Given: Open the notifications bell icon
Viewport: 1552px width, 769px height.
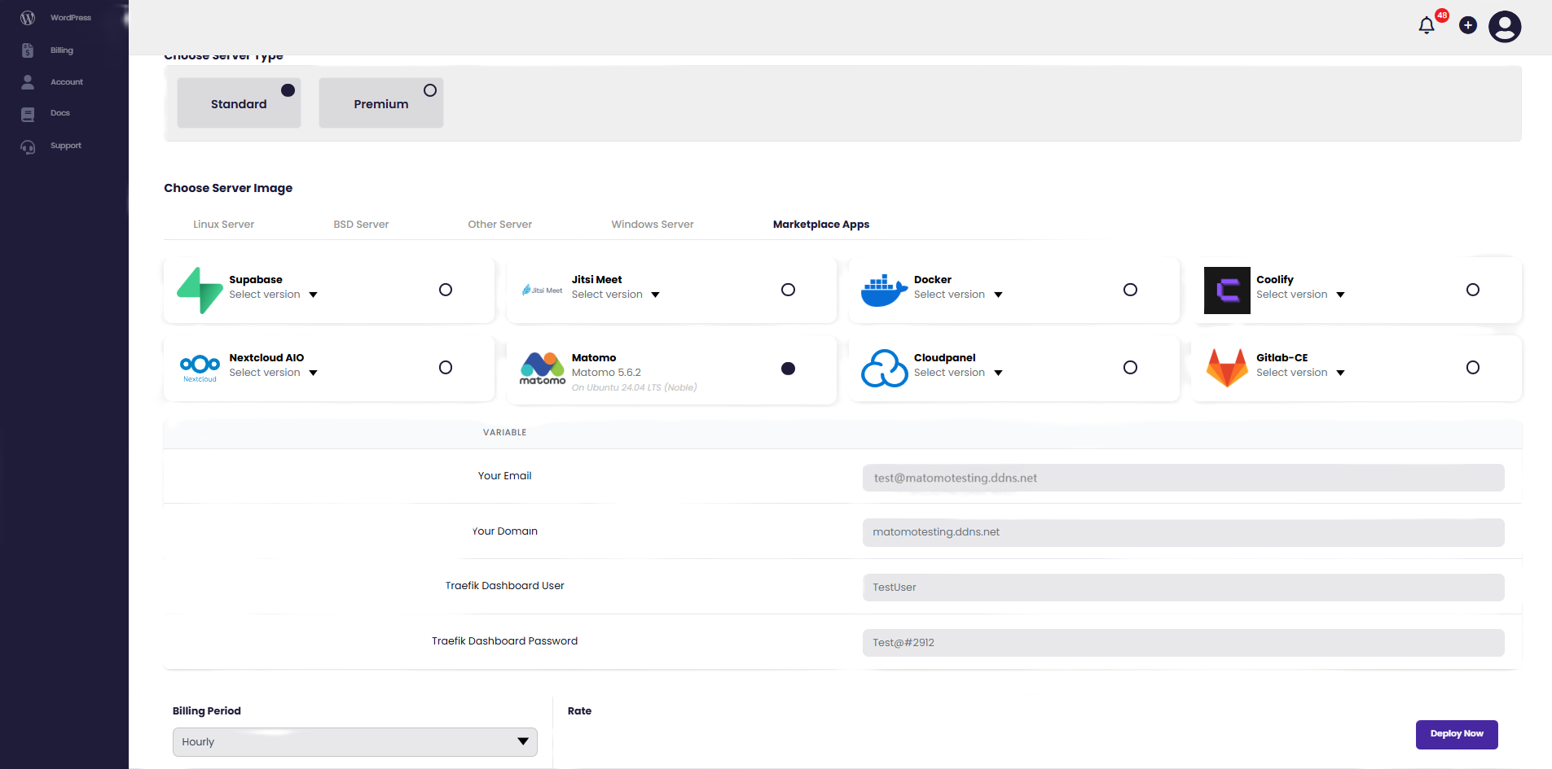Looking at the screenshot, I should pos(1426,26).
